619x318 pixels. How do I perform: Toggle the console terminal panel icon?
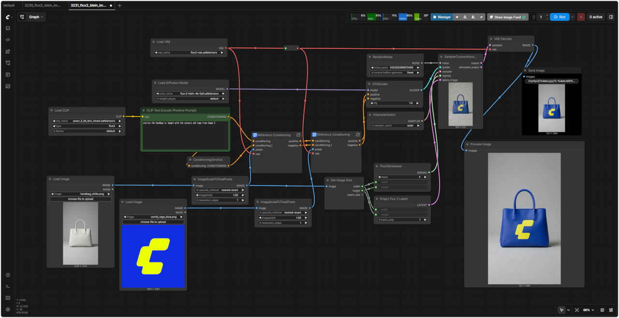click(x=8, y=287)
